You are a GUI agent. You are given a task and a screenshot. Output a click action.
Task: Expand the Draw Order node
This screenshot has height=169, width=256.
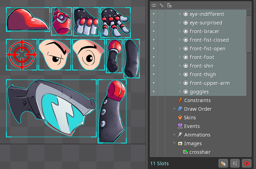175,109
